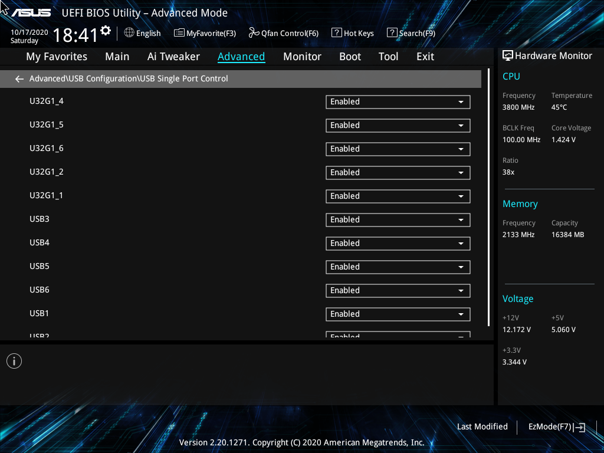This screenshot has width=604, height=453.
Task: Click the Qfan Control(F6) label
Action: tap(290, 34)
